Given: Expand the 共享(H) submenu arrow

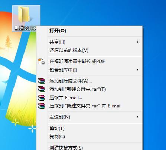Looking at the screenshot, I should (x=137, y=42).
